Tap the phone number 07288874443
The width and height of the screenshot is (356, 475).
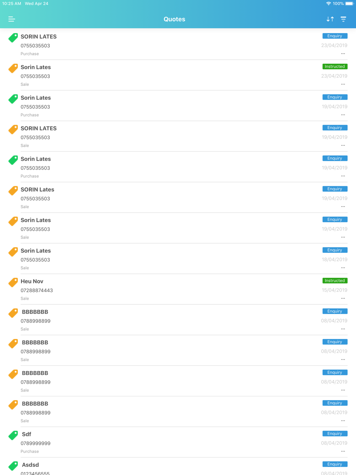point(37,291)
